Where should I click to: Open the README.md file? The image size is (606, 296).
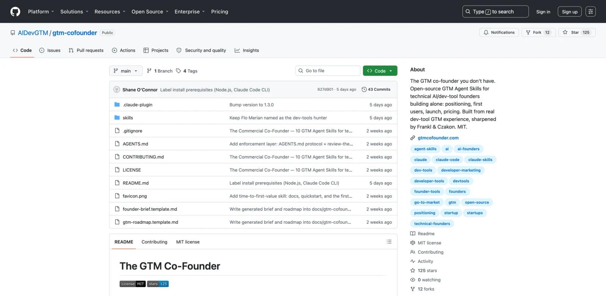click(136, 183)
